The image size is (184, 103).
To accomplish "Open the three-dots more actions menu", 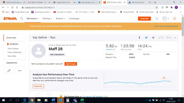I will (20, 71).
